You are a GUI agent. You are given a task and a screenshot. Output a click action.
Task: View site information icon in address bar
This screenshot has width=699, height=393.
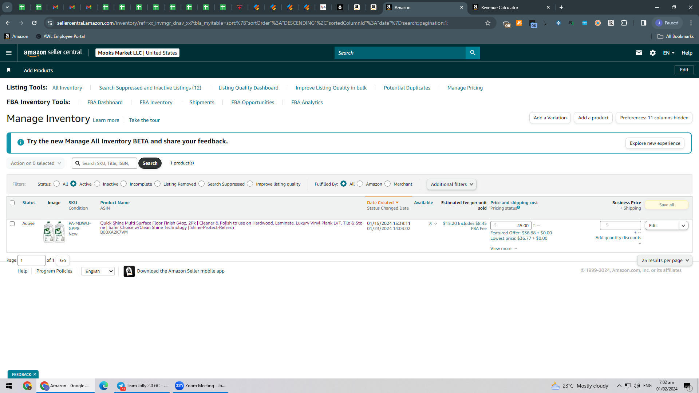click(50, 23)
